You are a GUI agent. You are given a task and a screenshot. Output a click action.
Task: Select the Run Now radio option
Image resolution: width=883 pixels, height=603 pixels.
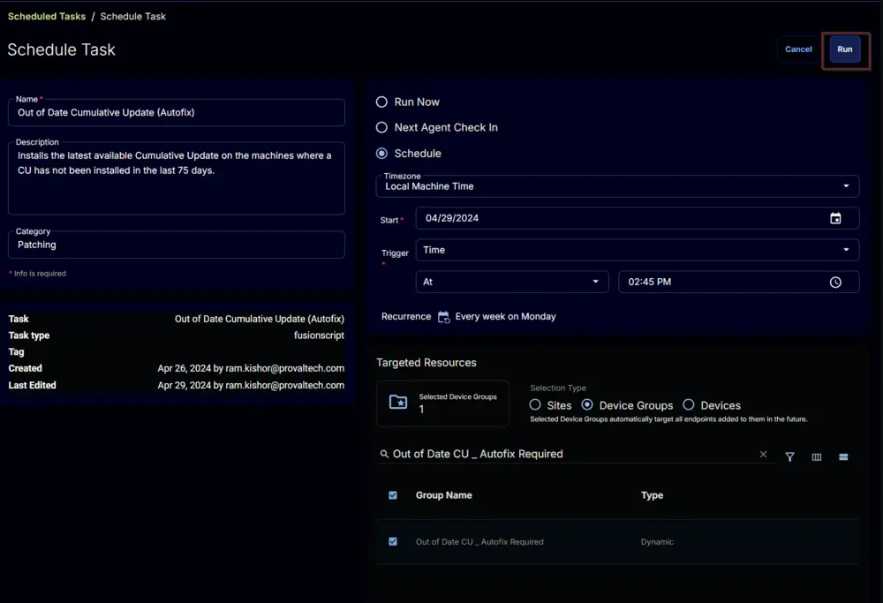[x=381, y=102]
